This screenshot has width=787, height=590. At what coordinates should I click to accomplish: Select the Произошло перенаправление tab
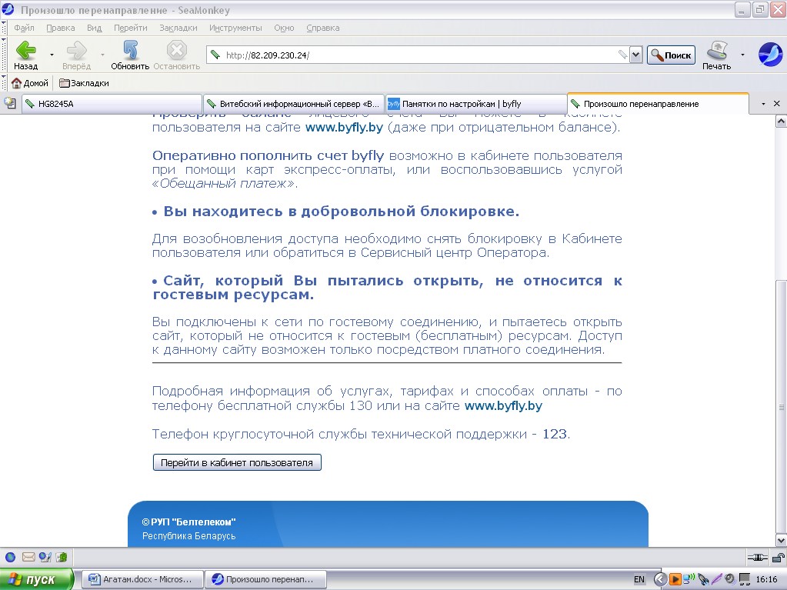(658, 103)
